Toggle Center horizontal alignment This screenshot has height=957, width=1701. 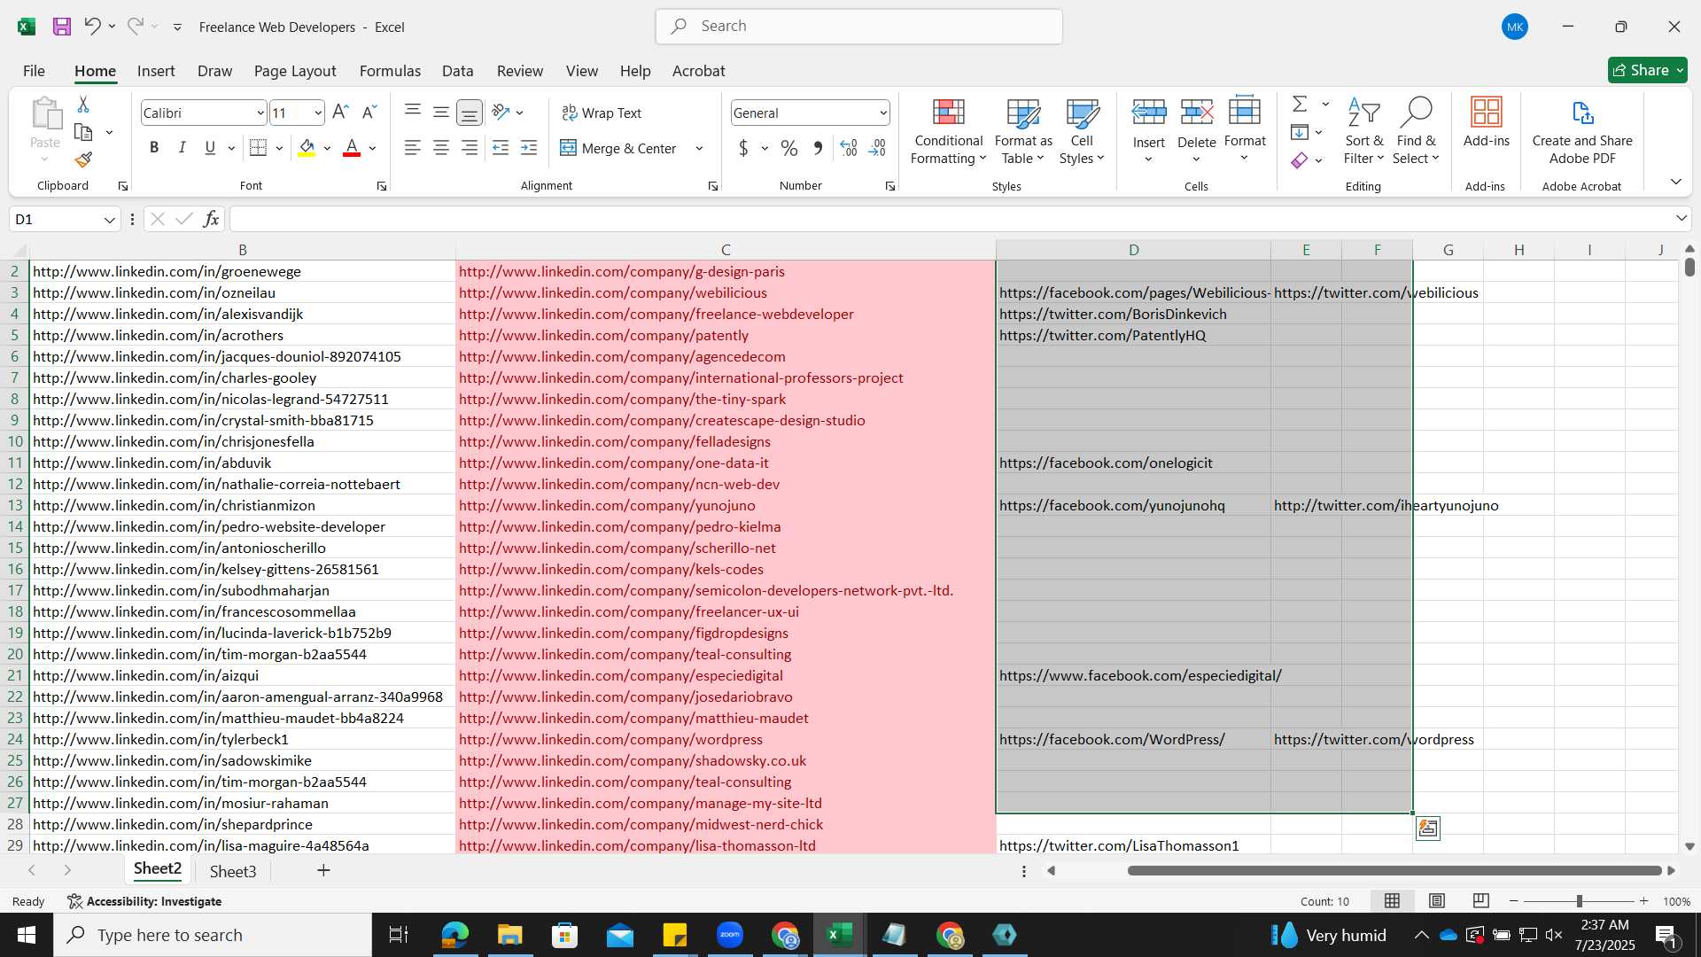440,148
